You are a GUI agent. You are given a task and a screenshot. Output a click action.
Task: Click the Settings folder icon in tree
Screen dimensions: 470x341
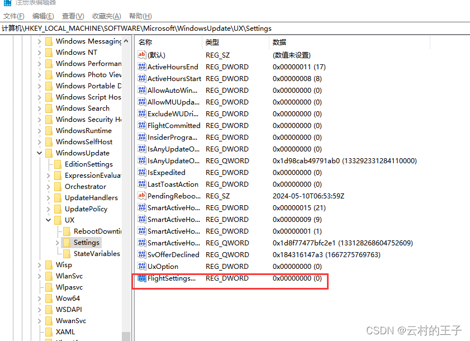67,242
